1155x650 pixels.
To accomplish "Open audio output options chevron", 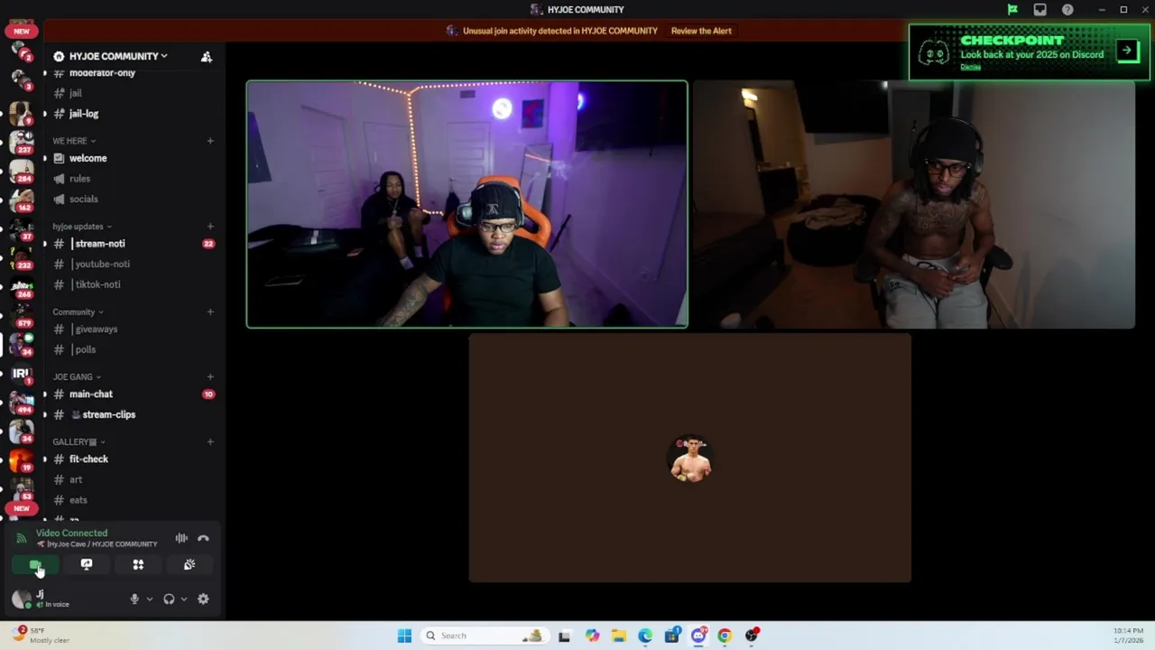I will pyautogui.click(x=183, y=599).
